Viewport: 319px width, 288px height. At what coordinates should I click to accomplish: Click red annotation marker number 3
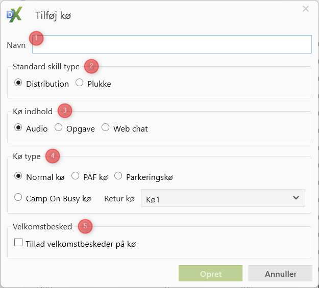(x=65, y=110)
